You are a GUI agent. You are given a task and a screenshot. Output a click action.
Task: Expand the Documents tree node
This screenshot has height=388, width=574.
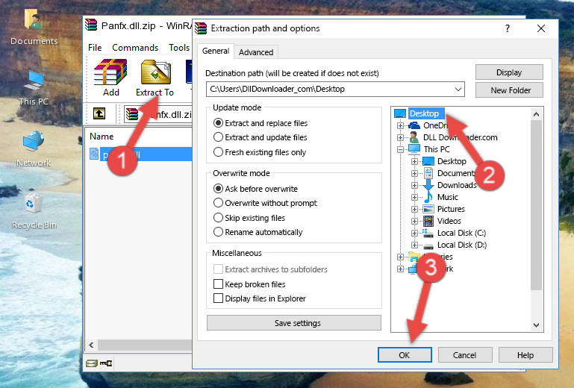[414, 174]
